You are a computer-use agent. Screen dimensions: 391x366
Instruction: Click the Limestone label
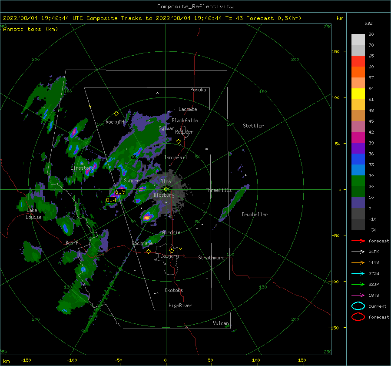click(x=82, y=168)
